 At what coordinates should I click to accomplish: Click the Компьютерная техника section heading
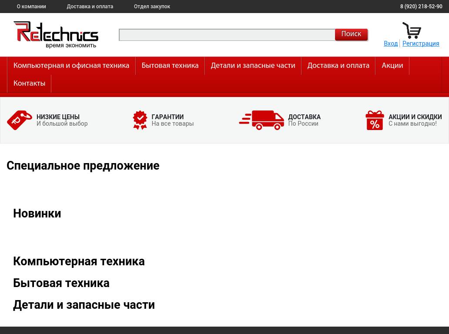click(x=79, y=261)
